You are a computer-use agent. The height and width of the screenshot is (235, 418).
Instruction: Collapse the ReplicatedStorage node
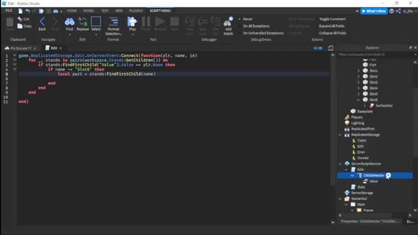pyautogui.click(x=340, y=135)
